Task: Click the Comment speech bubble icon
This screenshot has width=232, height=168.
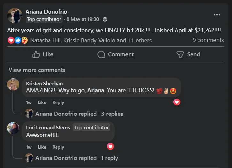Action: click(101, 54)
